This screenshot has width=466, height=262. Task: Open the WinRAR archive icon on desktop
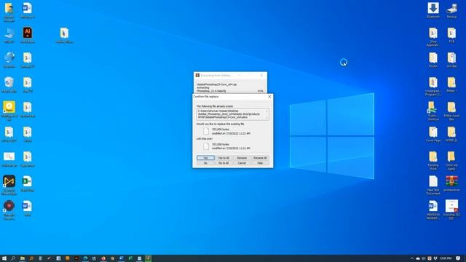(x=451, y=183)
